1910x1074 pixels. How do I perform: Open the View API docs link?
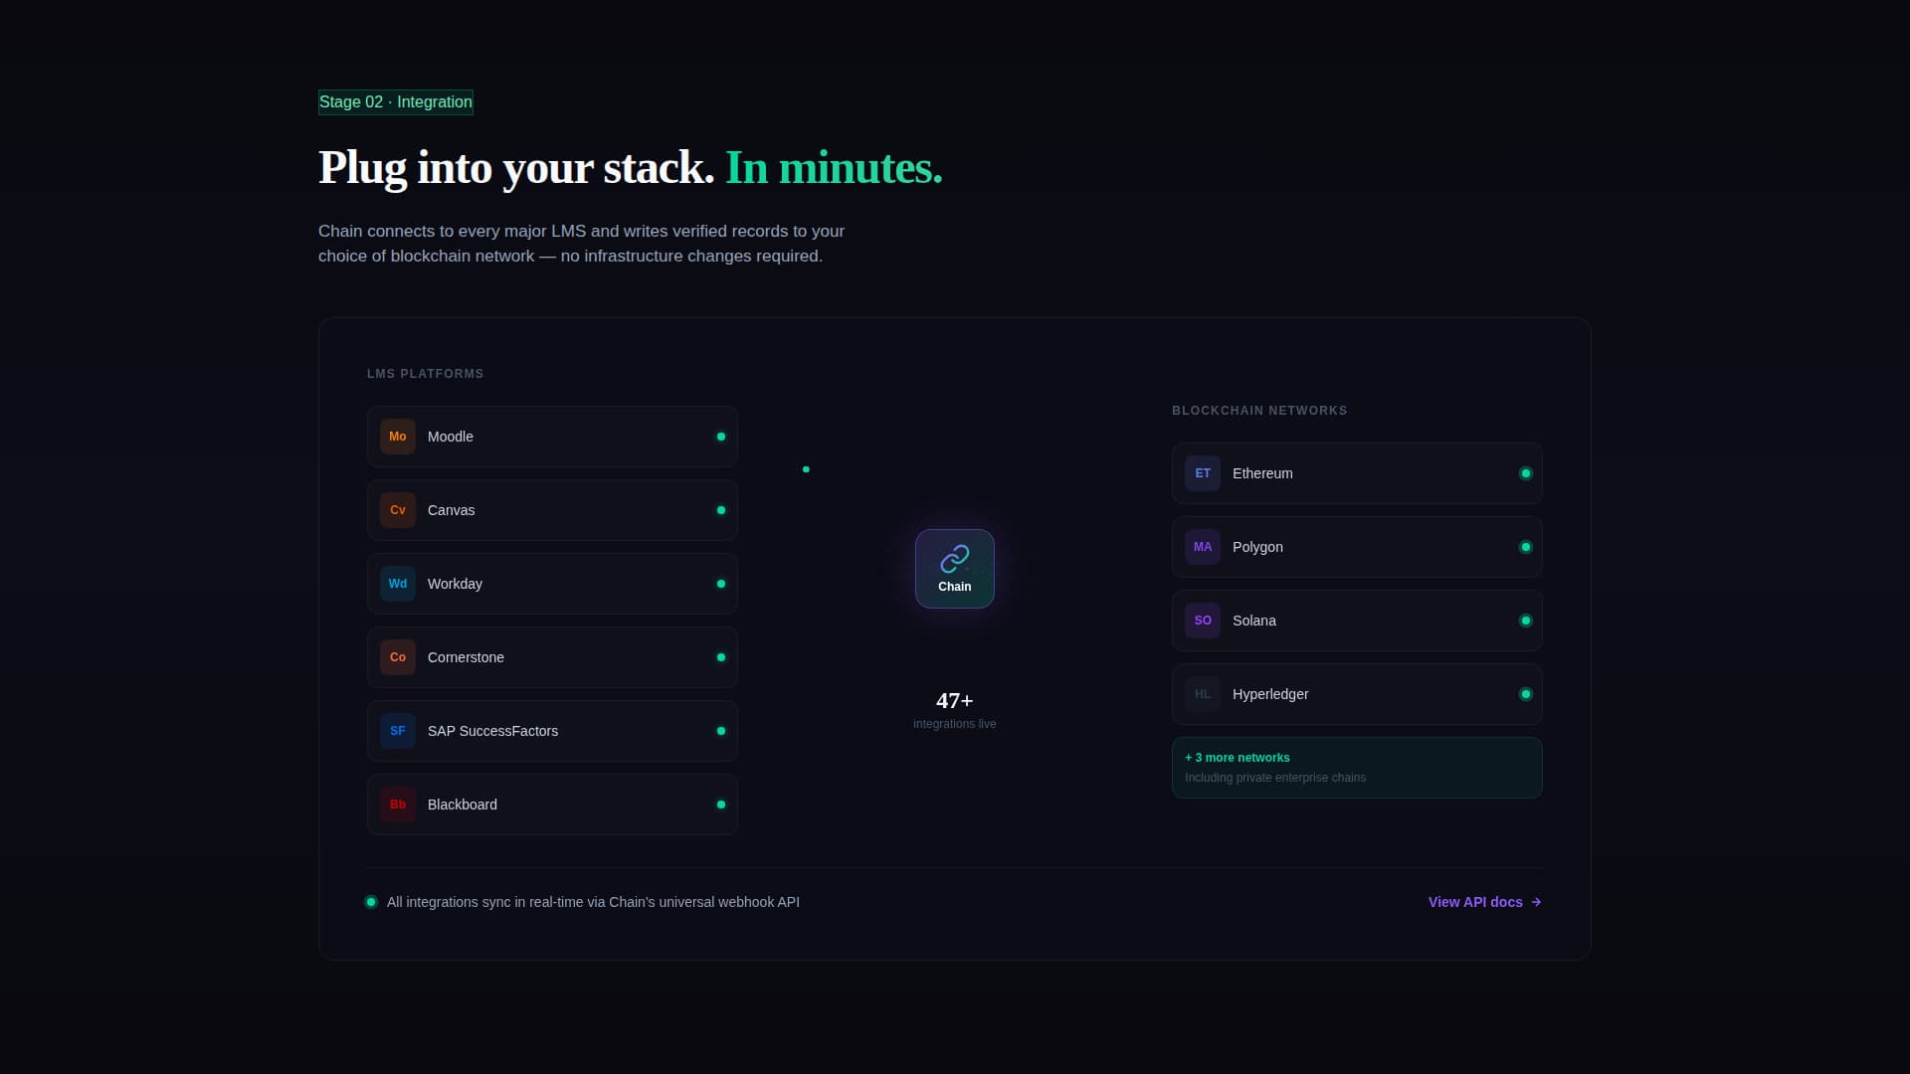point(1485,902)
